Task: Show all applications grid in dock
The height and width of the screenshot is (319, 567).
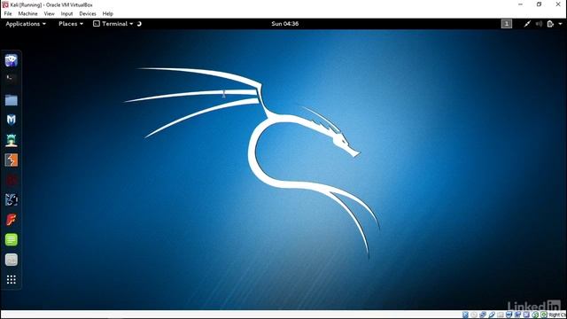Action: pyautogui.click(x=12, y=279)
